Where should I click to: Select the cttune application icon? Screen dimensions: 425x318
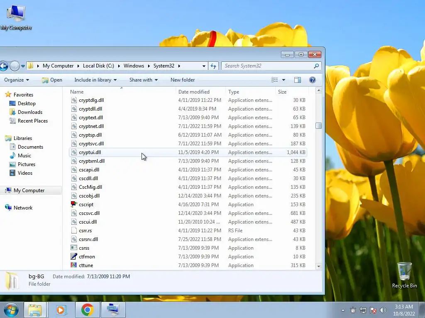coord(74,265)
